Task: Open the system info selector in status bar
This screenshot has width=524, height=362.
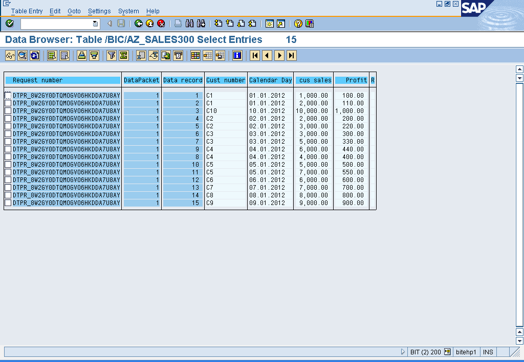Action: point(447,352)
